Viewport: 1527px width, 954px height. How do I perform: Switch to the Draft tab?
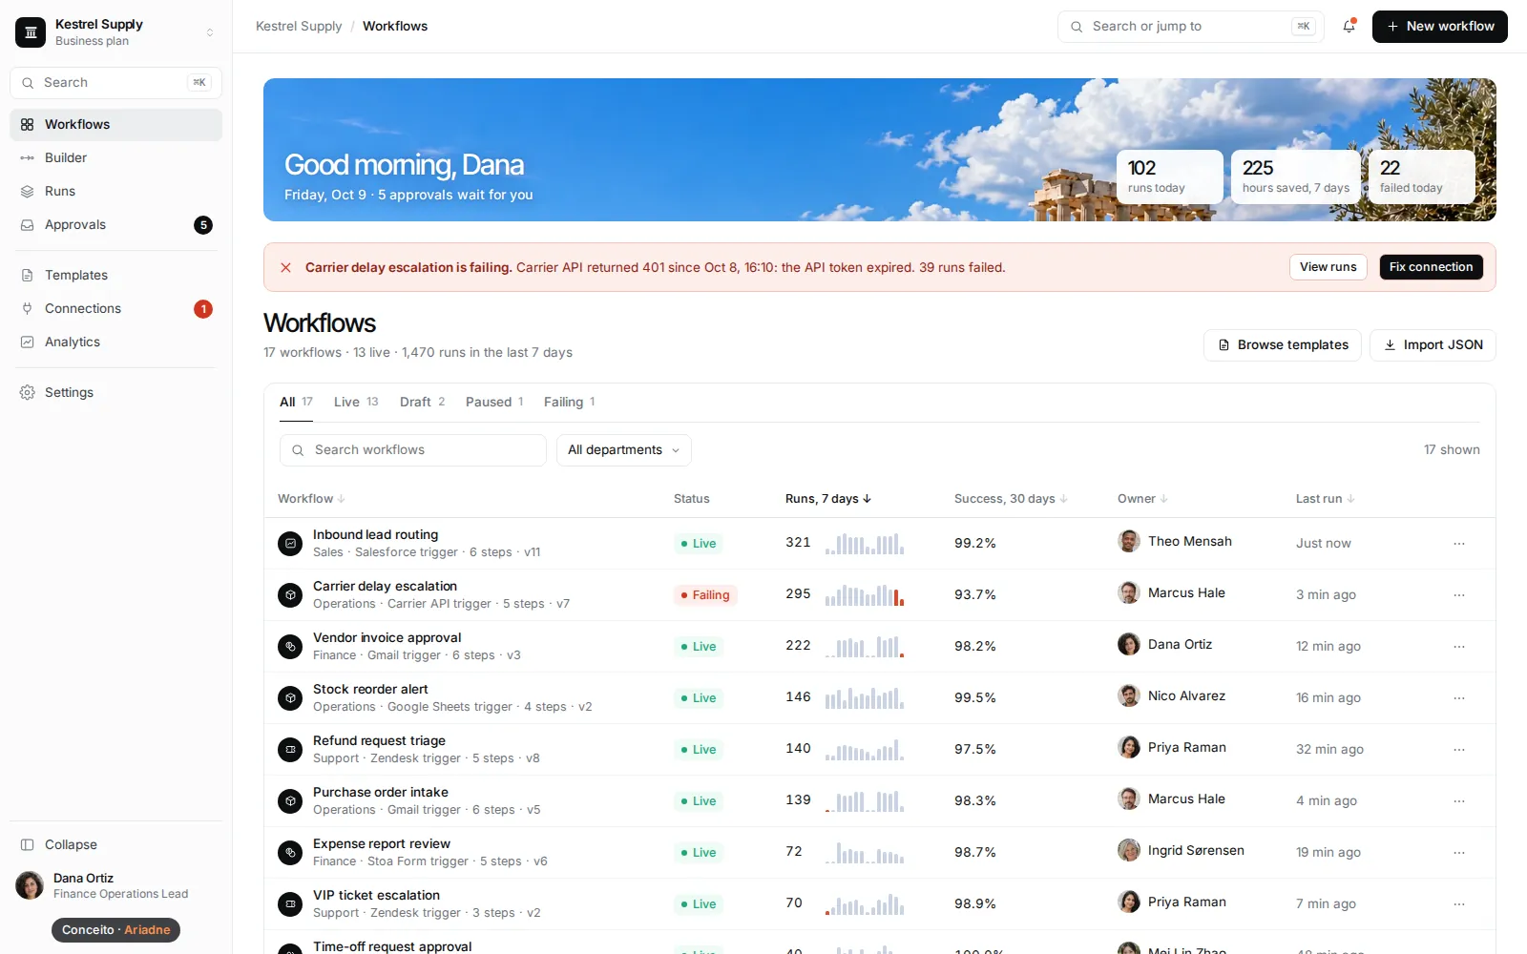[x=422, y=403]
